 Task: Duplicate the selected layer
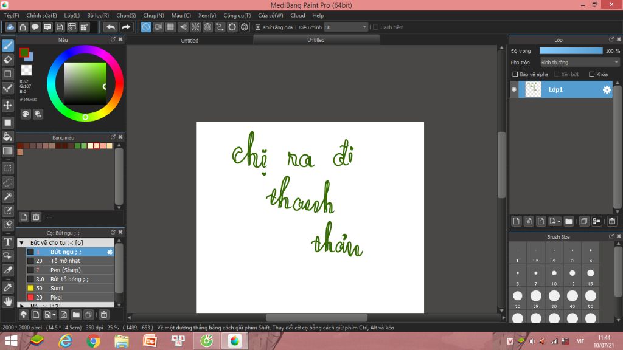coord(583,221)
